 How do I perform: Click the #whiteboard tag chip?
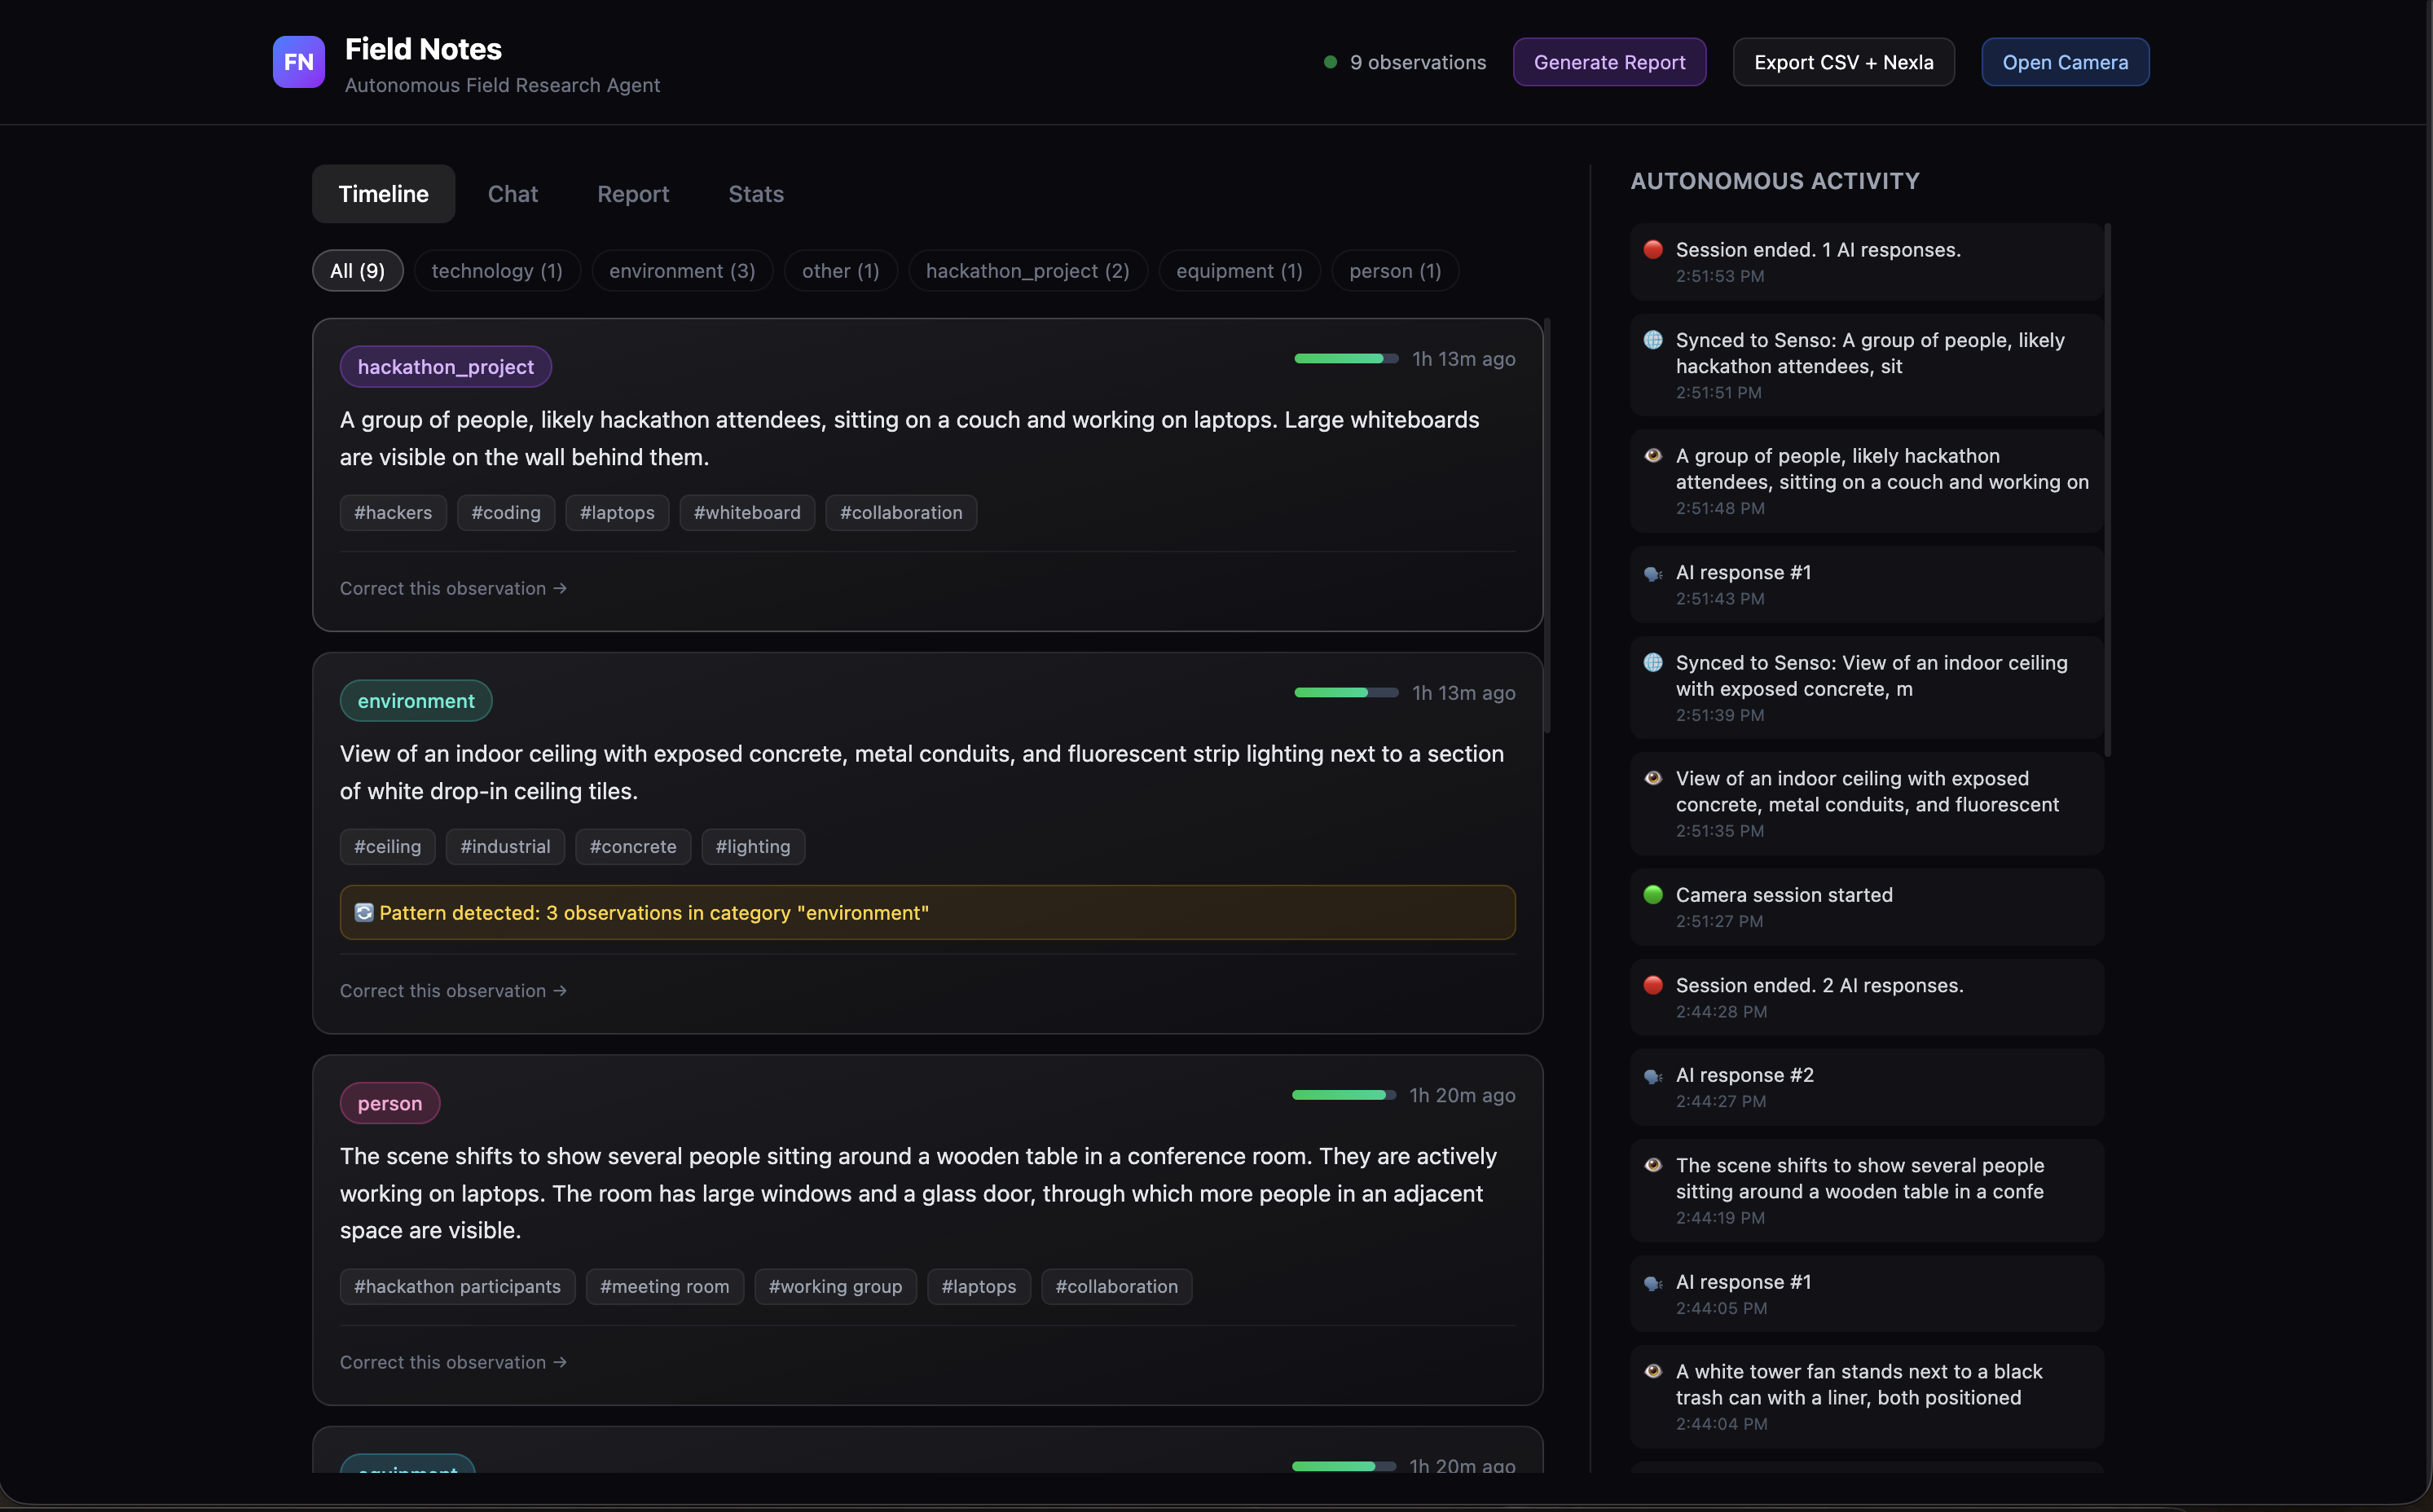(x=747, y=513)
